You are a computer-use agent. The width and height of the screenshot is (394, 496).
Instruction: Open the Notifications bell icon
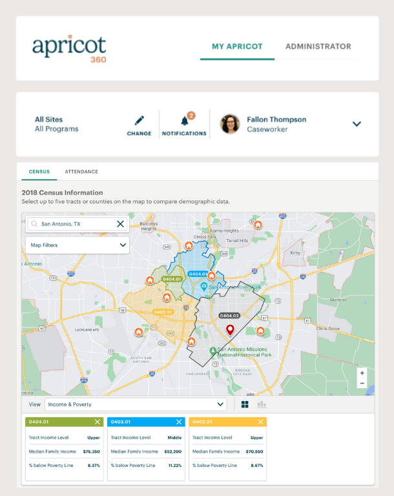[185, 121]
